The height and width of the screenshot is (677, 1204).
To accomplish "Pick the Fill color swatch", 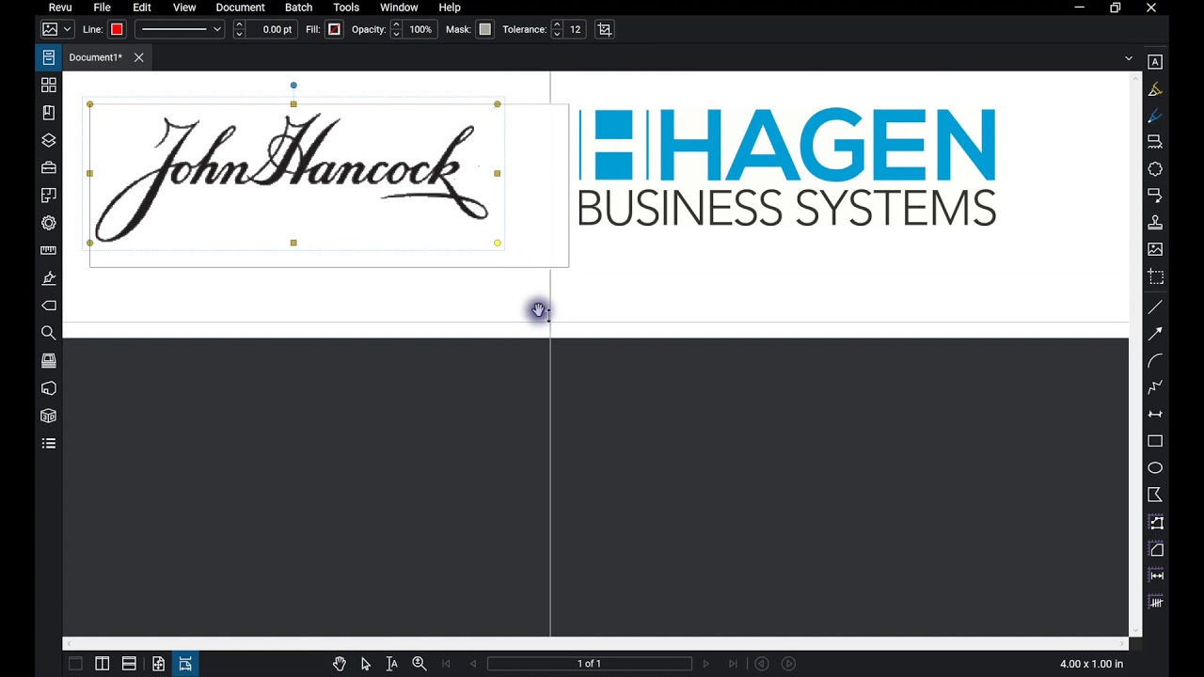I will click(334, 29).
